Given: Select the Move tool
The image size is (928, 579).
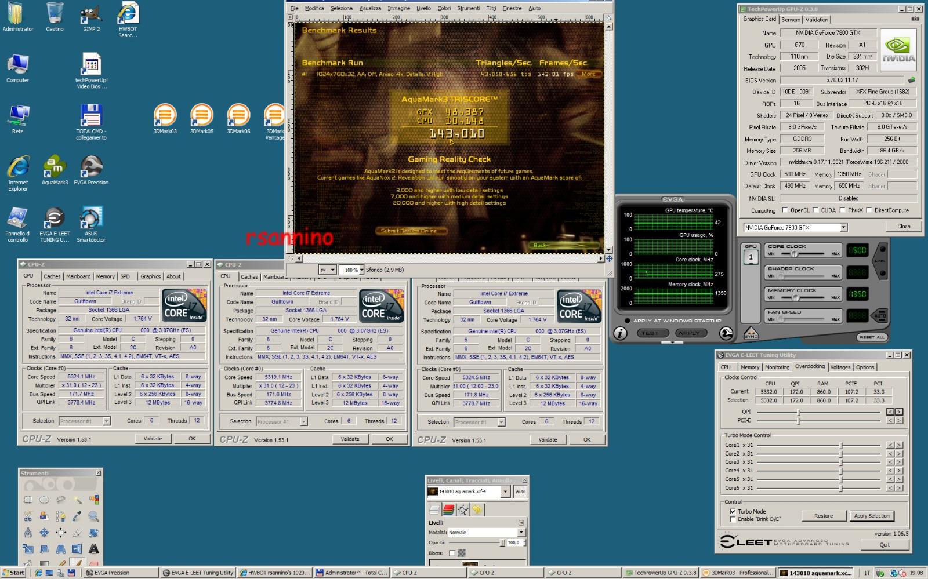Looking at the screenshot, I should [x=44, y=532].
